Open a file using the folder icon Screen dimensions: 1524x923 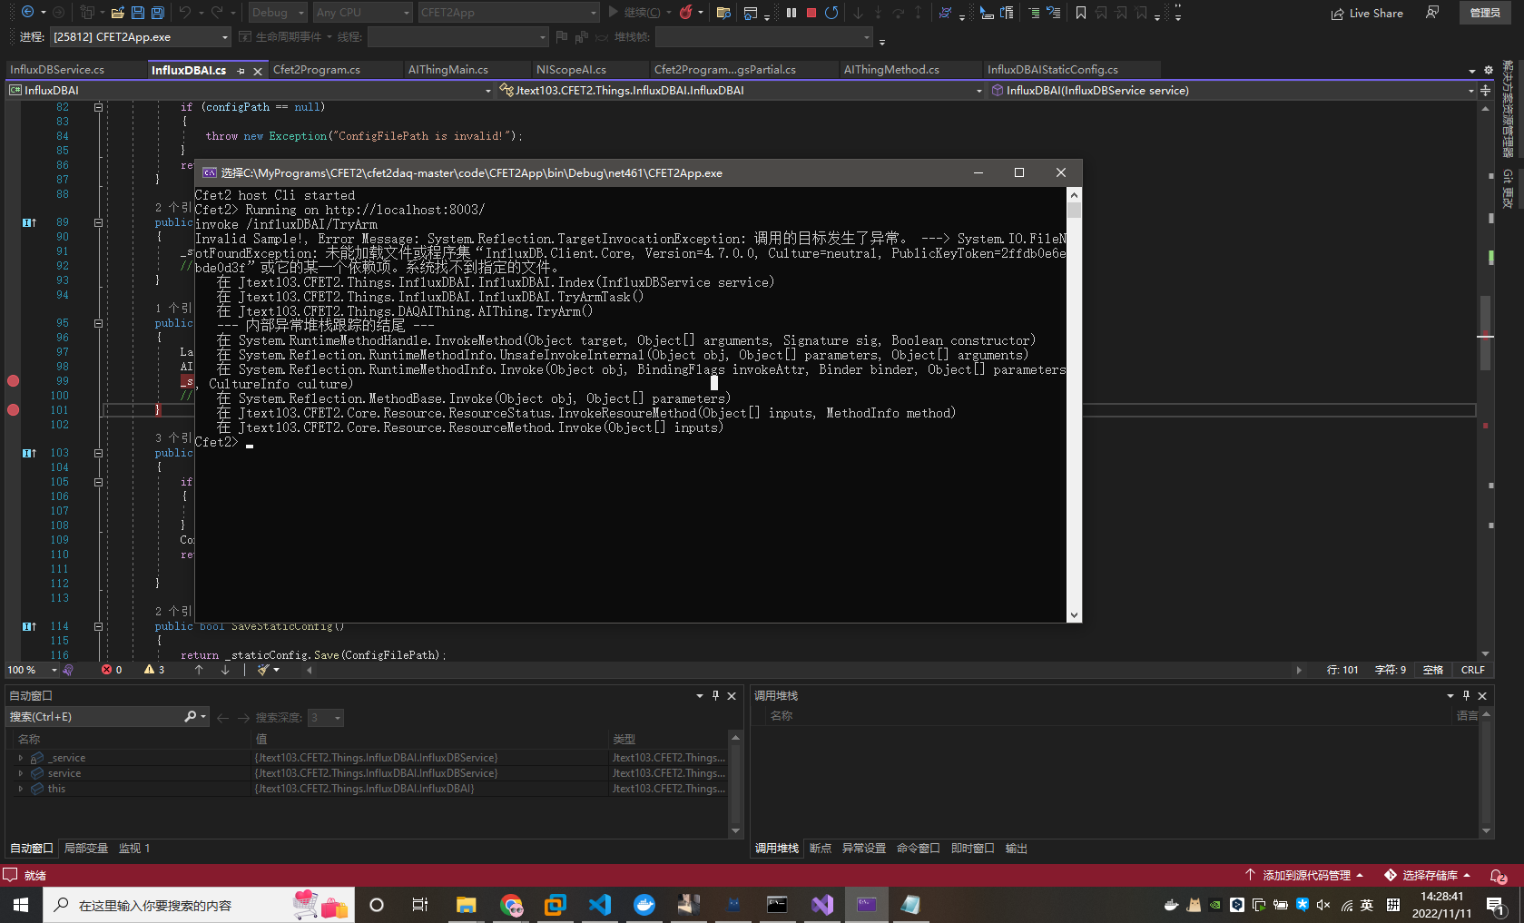[118, 13]
